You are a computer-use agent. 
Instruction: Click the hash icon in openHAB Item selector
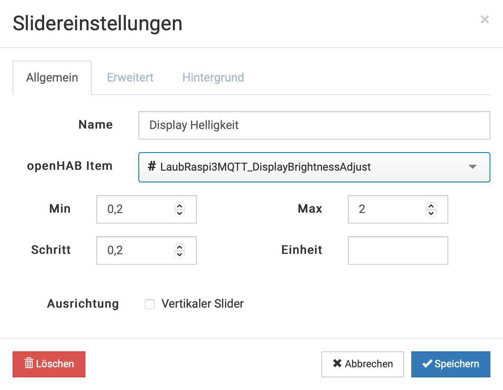(152, 166)
